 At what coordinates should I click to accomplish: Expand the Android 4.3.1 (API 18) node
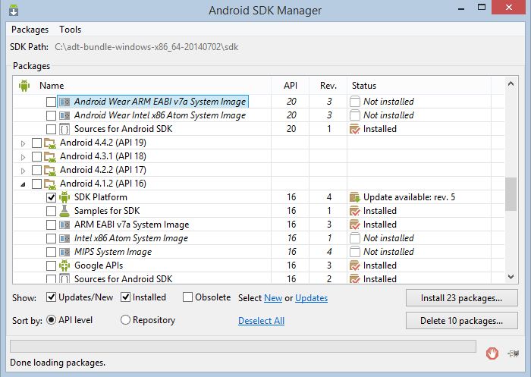click(x=23, y=156)
